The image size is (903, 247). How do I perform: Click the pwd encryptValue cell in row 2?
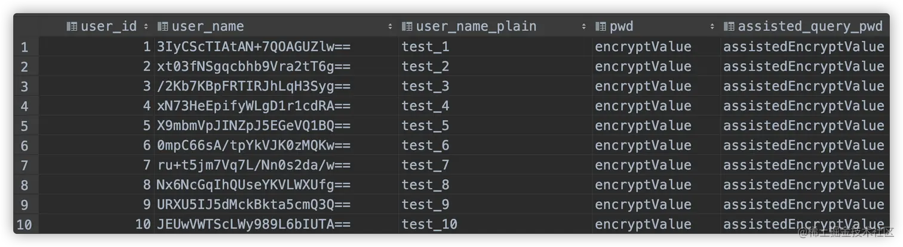click(643, 67)
